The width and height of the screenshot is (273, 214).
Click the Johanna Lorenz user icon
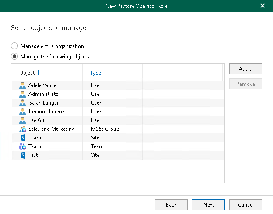(x=23, y=112)
